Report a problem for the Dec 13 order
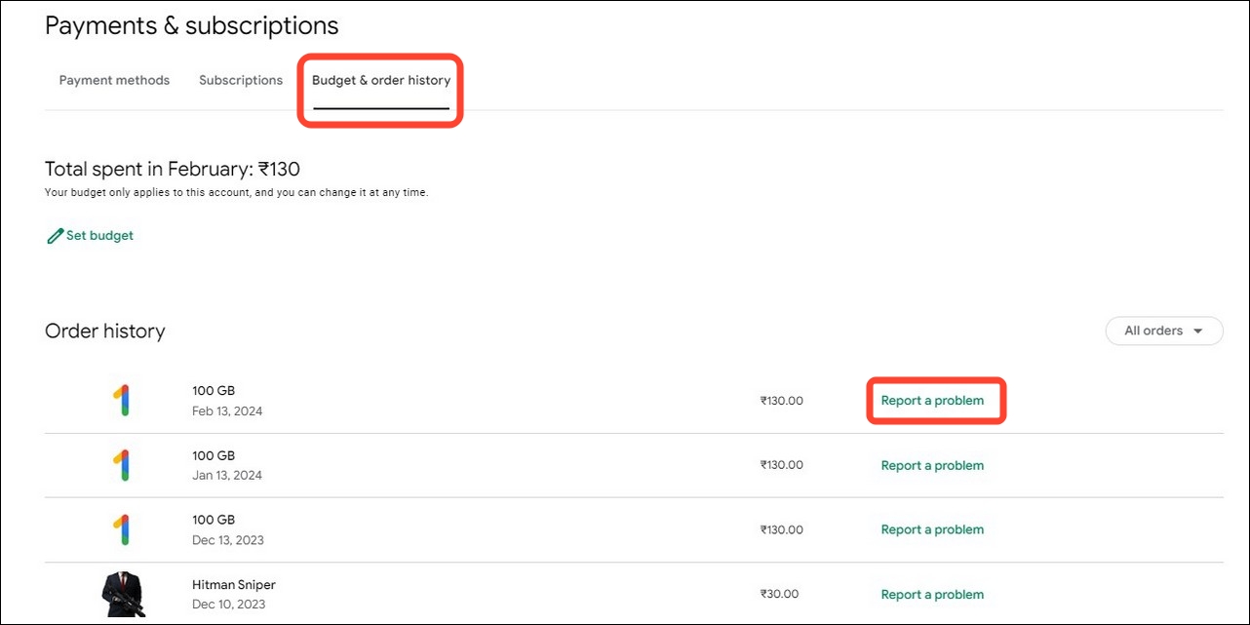 932,529
